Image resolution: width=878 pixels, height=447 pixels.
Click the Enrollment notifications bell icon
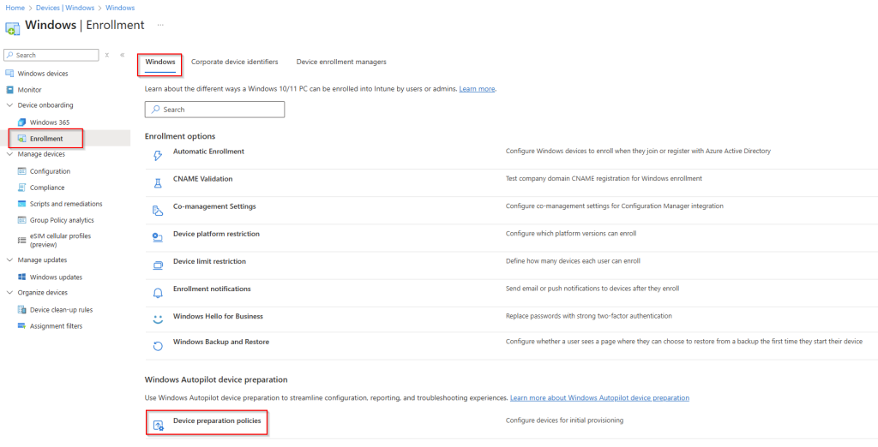click(157, 293)
